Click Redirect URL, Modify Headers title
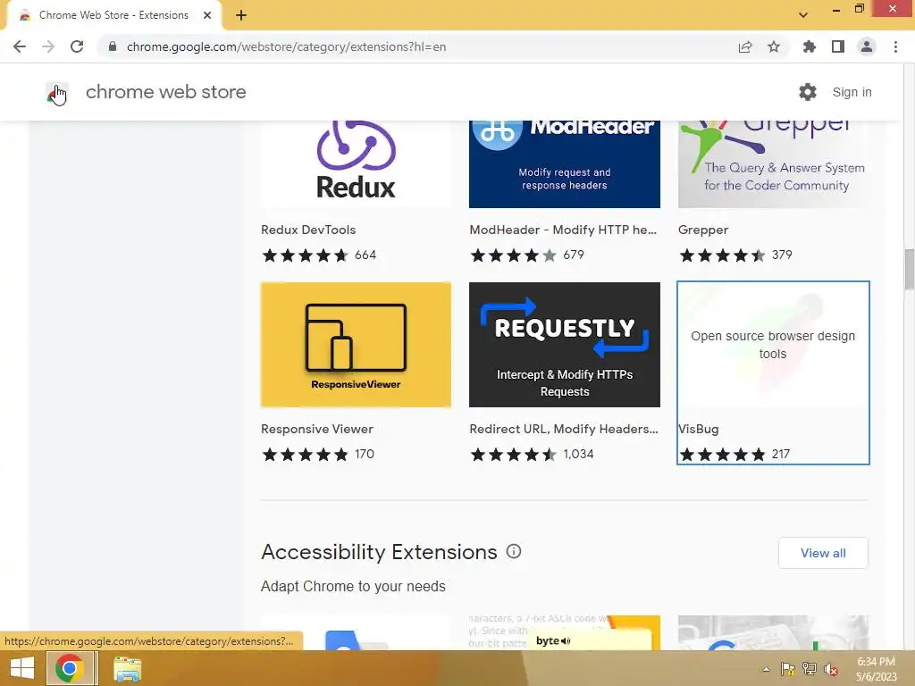Viewport: 915px width, 686px height. (564, 429)
